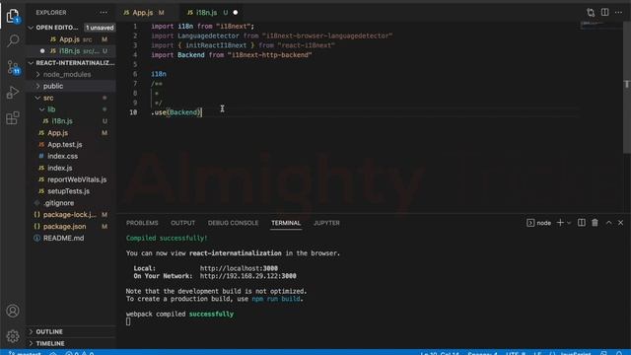Click the editor vertical scrollbar
This screenshot has width=631, height=355.
pyautogui.click(x=627, y=87)
